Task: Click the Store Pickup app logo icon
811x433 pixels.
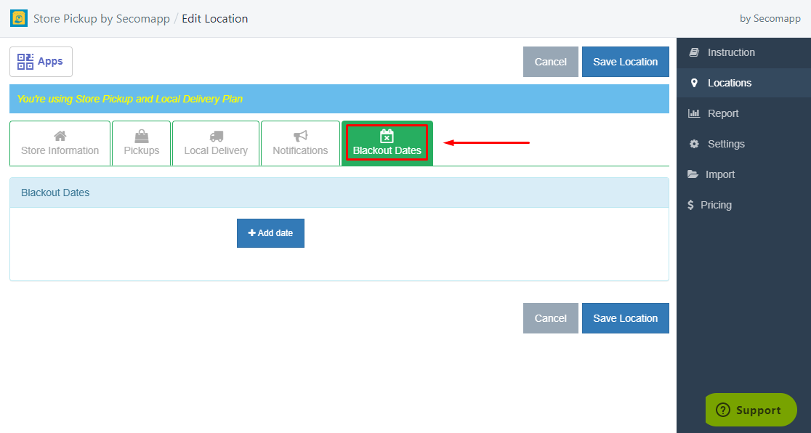Action: 19,19
